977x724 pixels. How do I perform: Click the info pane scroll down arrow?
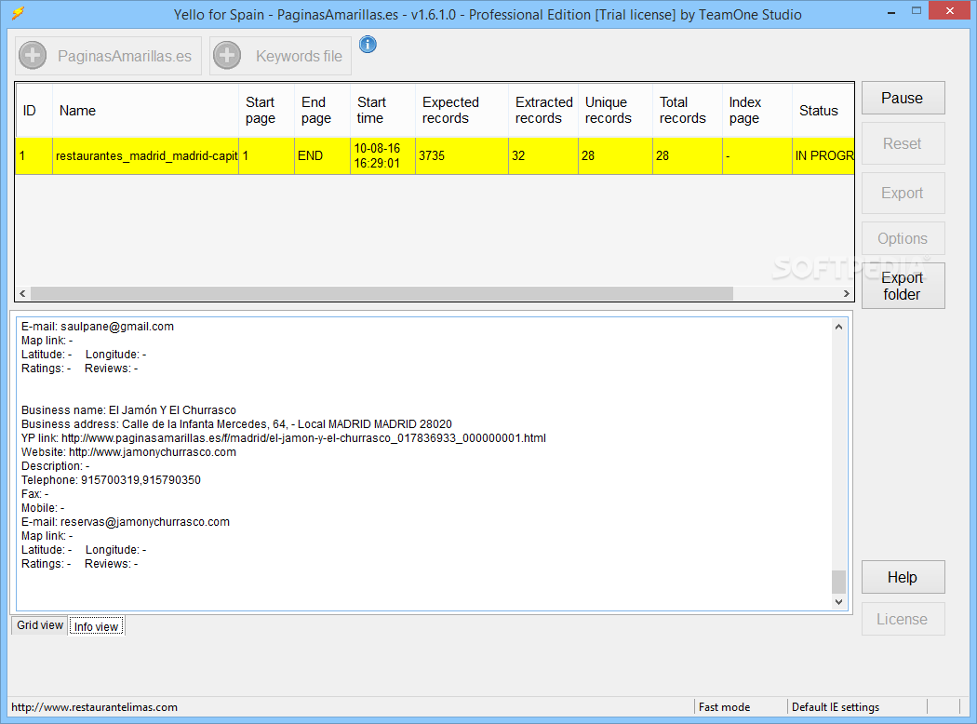838,602
